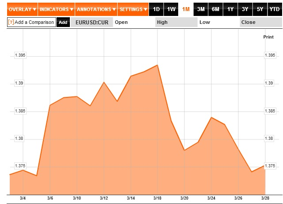Select the YTD range button
This screenshot has height=204, width=283.
point(275,9)
